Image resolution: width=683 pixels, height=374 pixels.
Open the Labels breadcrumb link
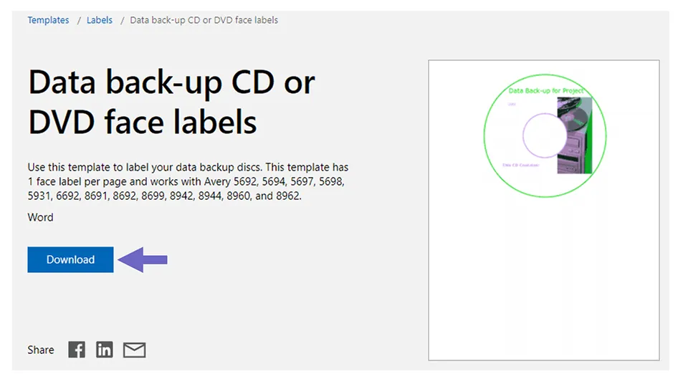100,20
